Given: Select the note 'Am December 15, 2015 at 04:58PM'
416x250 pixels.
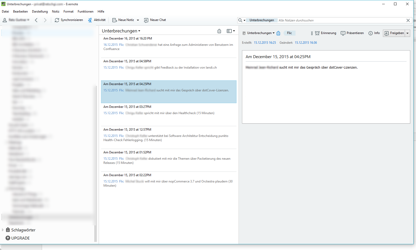Looking at the screenshot, I should coord(169,69).
